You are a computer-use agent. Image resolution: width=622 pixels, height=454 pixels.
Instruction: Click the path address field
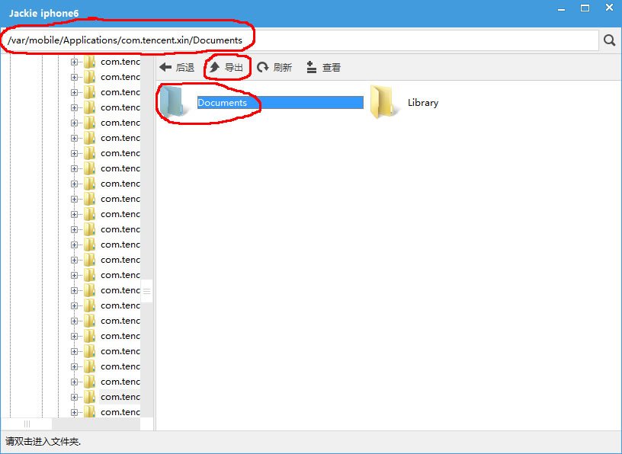305,40
